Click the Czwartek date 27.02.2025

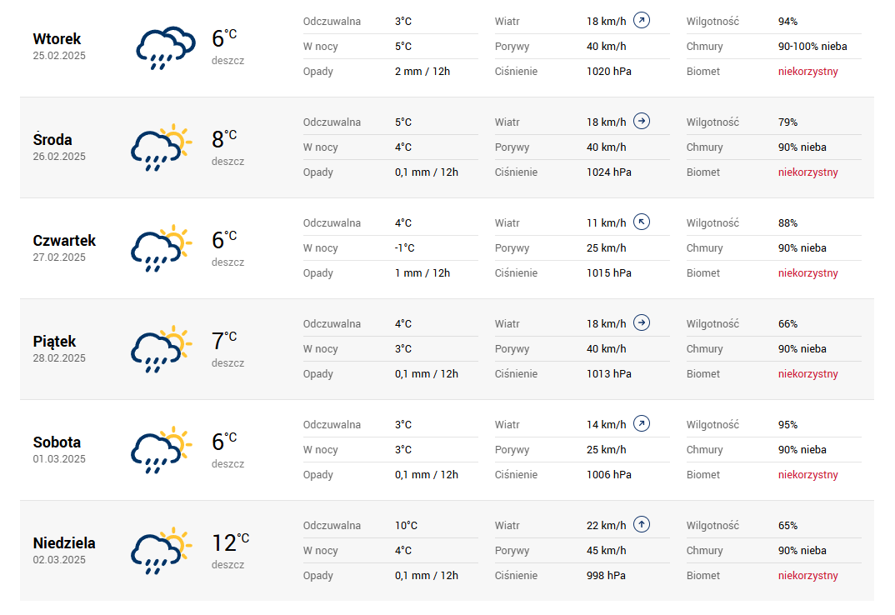coord(59,257)
